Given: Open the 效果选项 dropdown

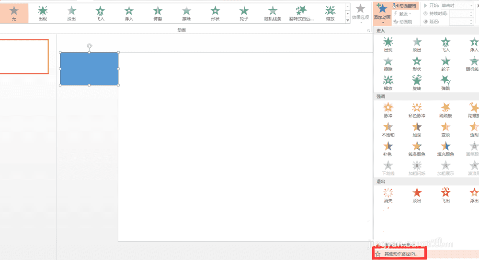Looking at the screenshot, I should tap(361, 14).
